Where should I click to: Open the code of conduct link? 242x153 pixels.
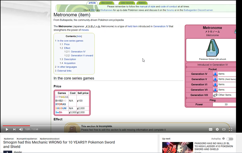(169, 7)
